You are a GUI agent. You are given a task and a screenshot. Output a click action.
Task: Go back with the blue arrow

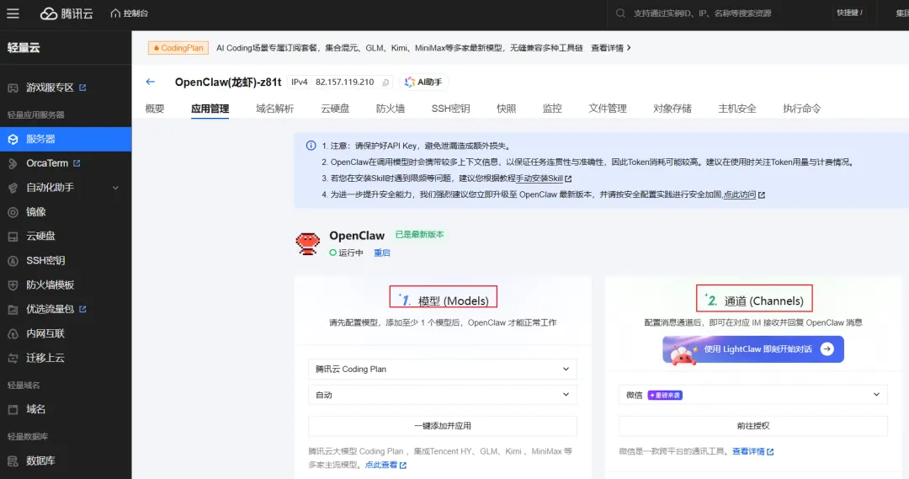[150, 82]
